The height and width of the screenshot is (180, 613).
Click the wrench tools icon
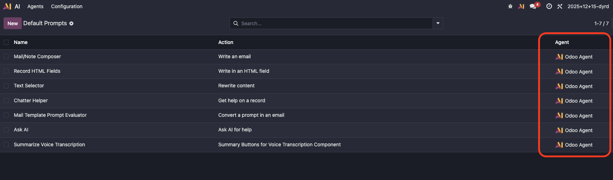(x=560, y=6)
